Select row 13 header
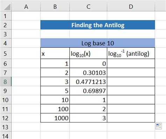Screen dimensions: 166x139 pyautogui.click(x=6, y=127)
